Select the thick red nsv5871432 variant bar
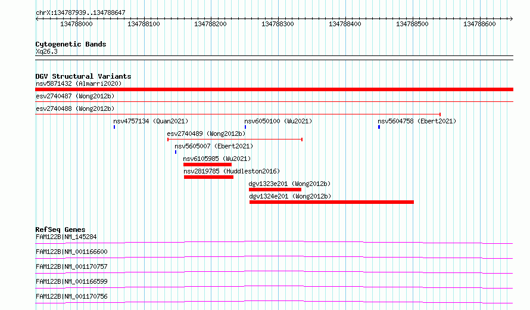 (274, 89)
